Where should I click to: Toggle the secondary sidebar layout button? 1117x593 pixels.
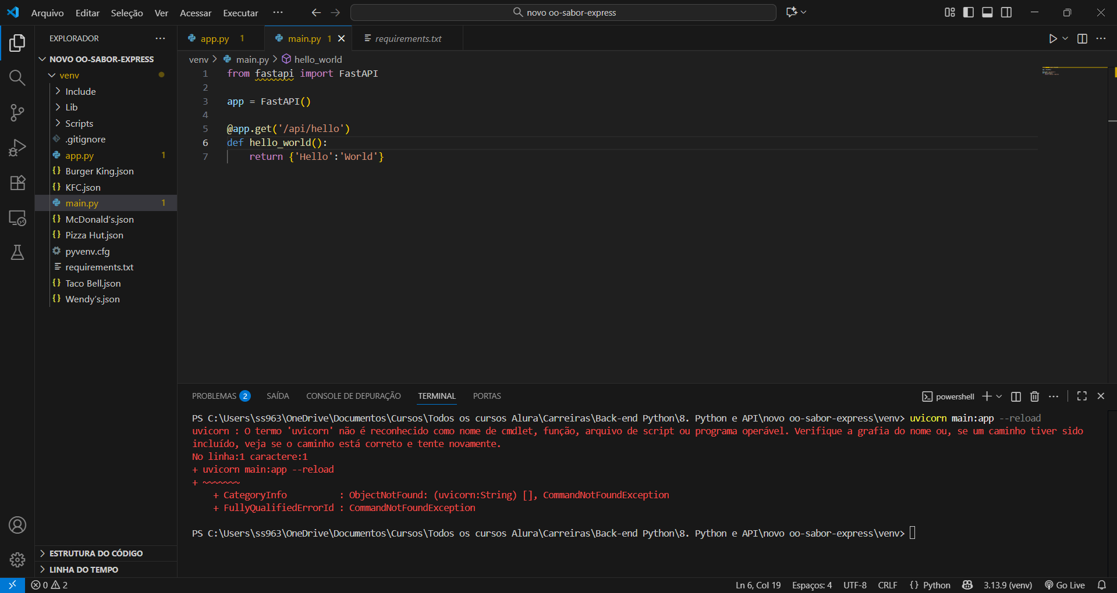click(x=1006, y=12)
